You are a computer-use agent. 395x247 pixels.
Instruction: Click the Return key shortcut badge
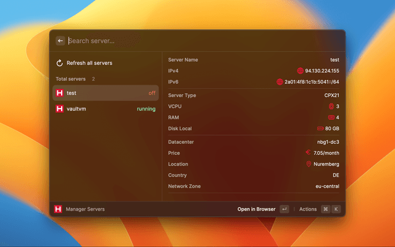[x=284, y=209]
